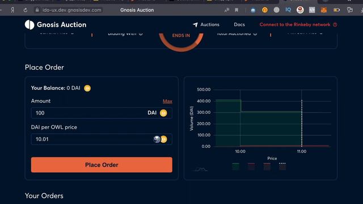Click the address bar URL ido-ux.dev.gnosisdev.com

(x=71, y=10)
